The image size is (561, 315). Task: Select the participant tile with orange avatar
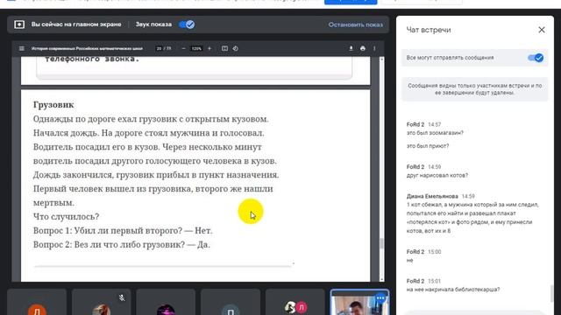[37, 302]
